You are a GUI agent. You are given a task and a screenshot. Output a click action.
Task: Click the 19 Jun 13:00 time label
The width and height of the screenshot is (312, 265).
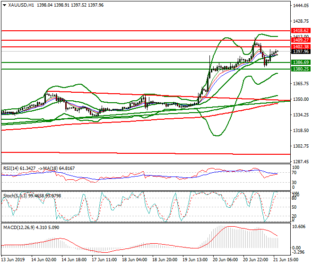195,260
